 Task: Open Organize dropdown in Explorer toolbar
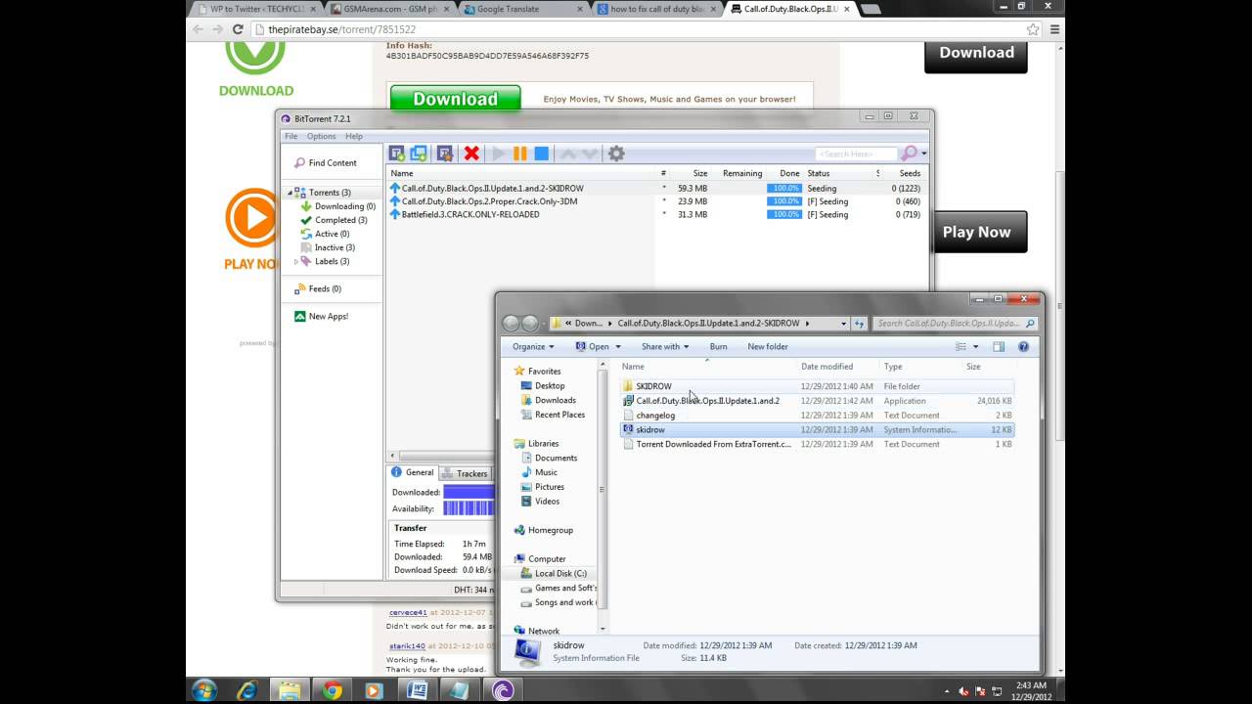point(533,346)
